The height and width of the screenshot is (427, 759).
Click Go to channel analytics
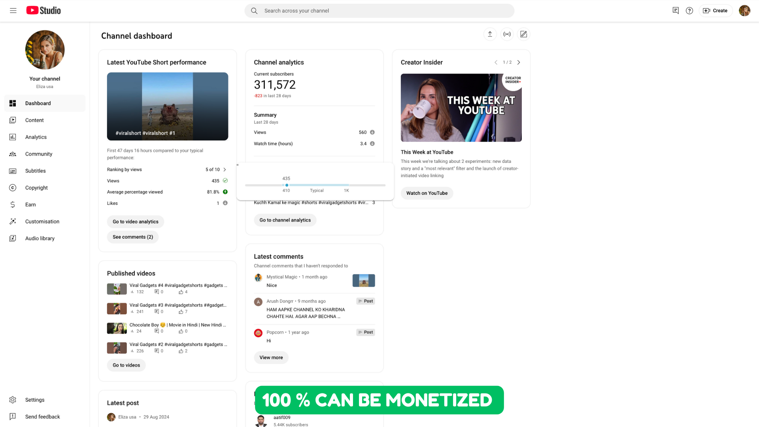(x=285, y=220)
